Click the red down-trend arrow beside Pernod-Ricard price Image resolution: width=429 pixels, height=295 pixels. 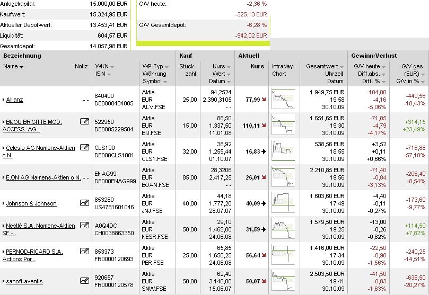tap(264, 255)
